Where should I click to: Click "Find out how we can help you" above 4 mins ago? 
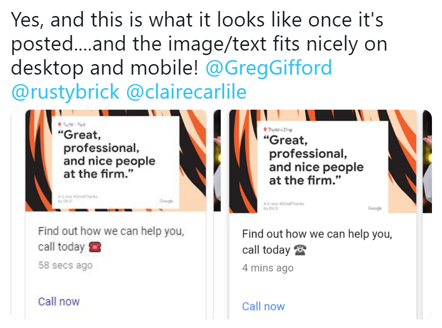[317, 234]
